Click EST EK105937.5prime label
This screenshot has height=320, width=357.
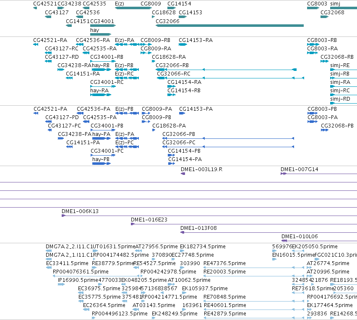tap(205, 289)
